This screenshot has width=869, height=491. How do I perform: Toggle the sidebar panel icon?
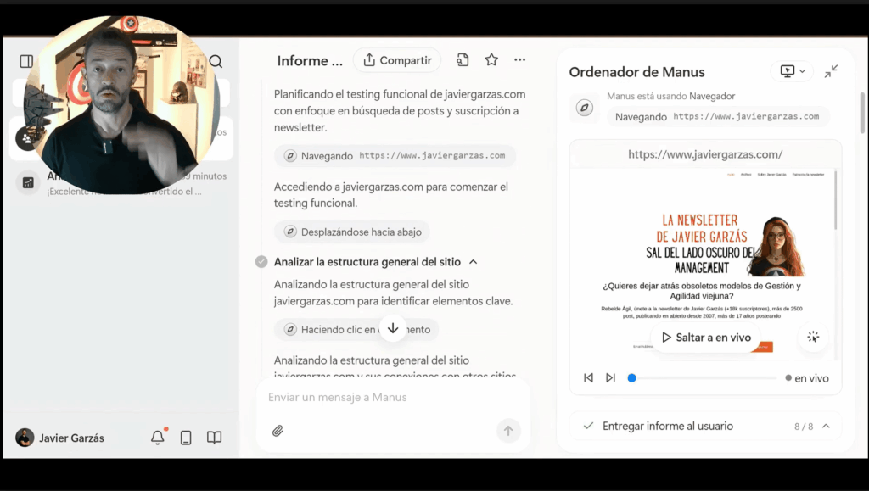[26, 61]
